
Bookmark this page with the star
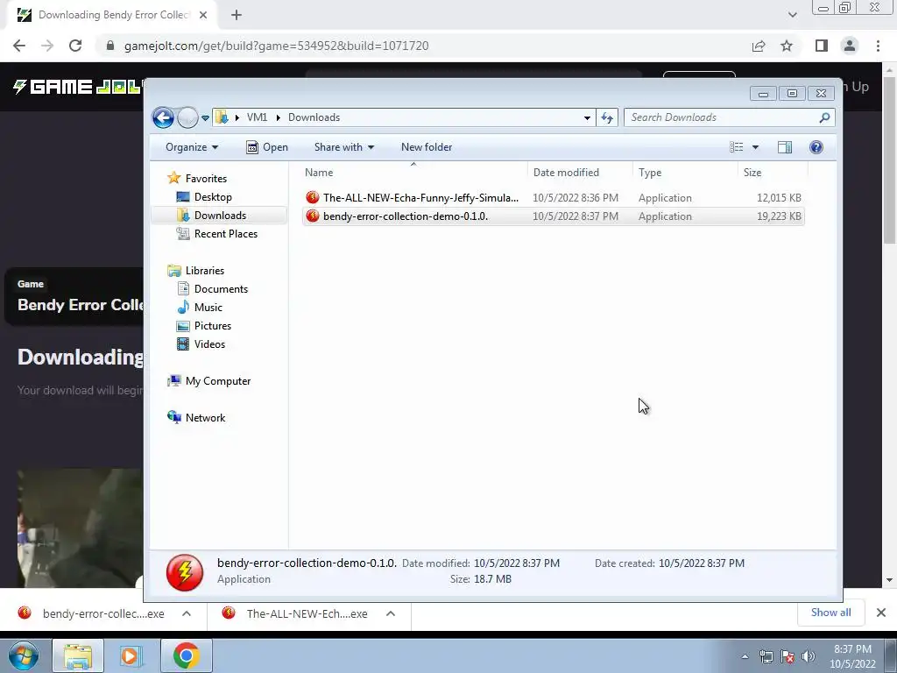787,46
